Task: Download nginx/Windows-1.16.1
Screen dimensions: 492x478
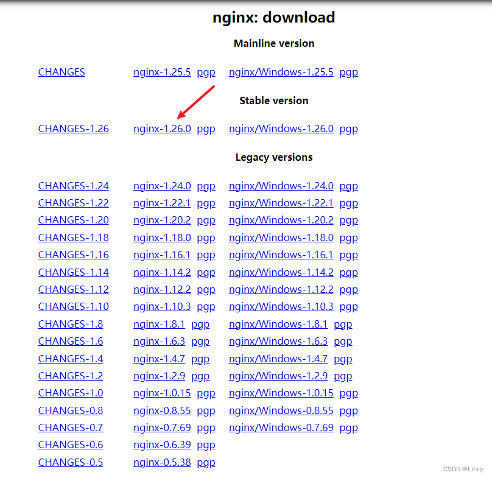Action: coord(281,255)
